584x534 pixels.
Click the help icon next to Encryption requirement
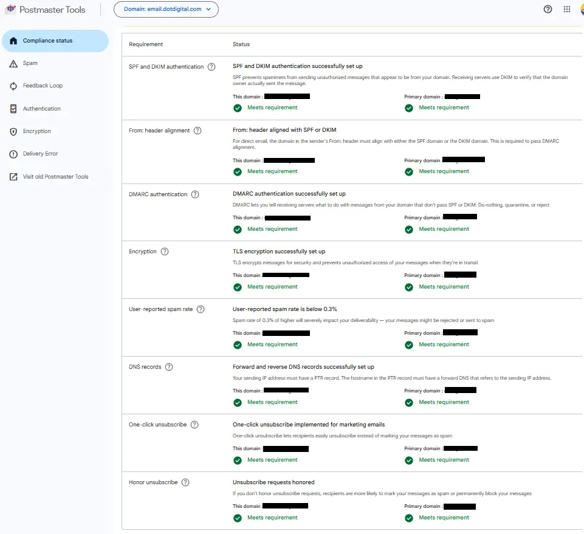pyautogui.click(x=165, y=252)
